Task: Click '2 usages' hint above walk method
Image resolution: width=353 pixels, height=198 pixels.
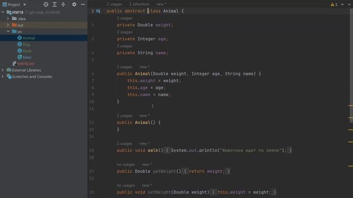Action: 125,144
